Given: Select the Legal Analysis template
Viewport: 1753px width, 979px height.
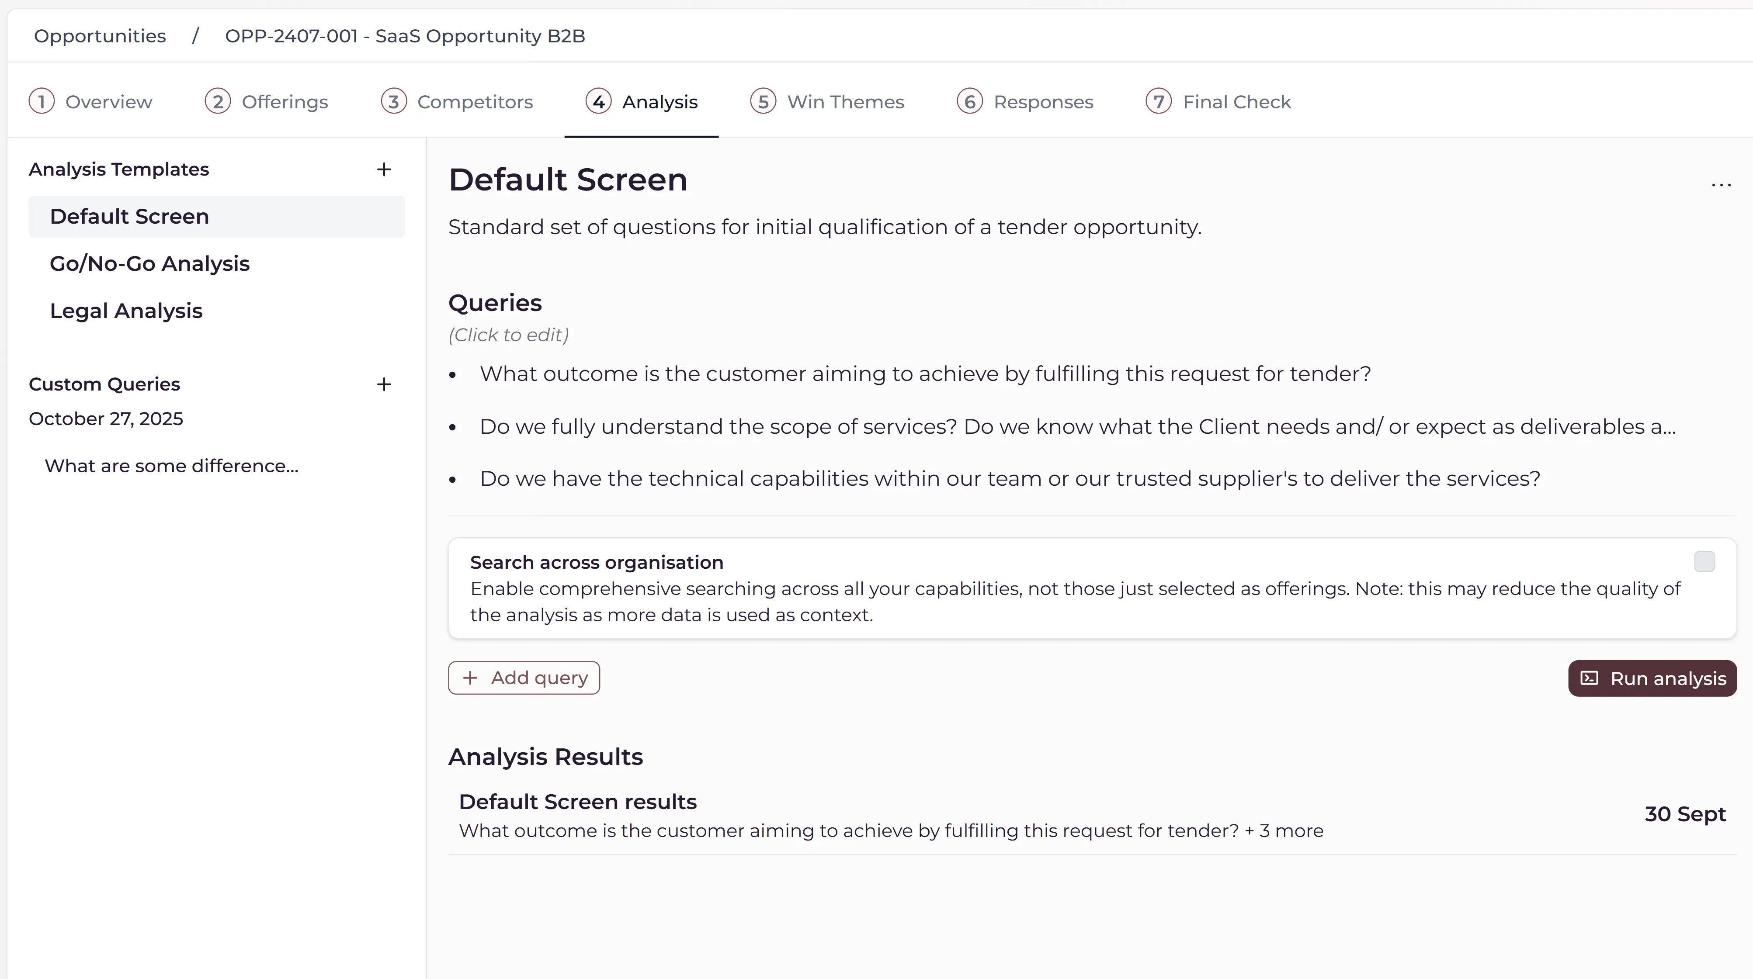Looking at the screenshot, I should tap(126, 310).
